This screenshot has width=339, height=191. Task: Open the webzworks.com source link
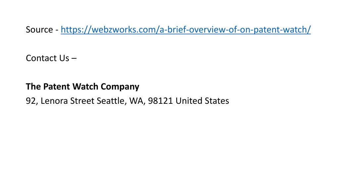186,30
